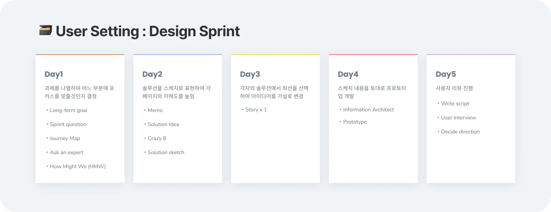Click the Solution sketch list item

166,153
